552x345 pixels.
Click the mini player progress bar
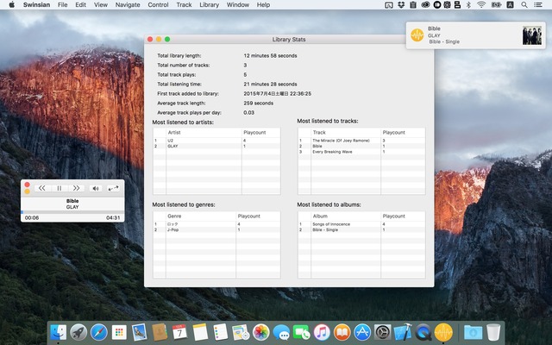[x=72, y=212]
